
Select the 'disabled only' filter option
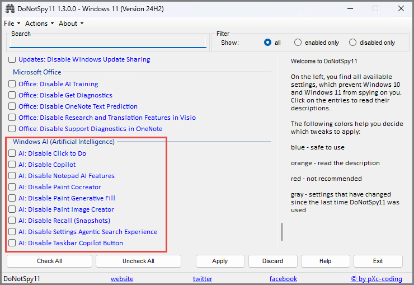point(352,43)
